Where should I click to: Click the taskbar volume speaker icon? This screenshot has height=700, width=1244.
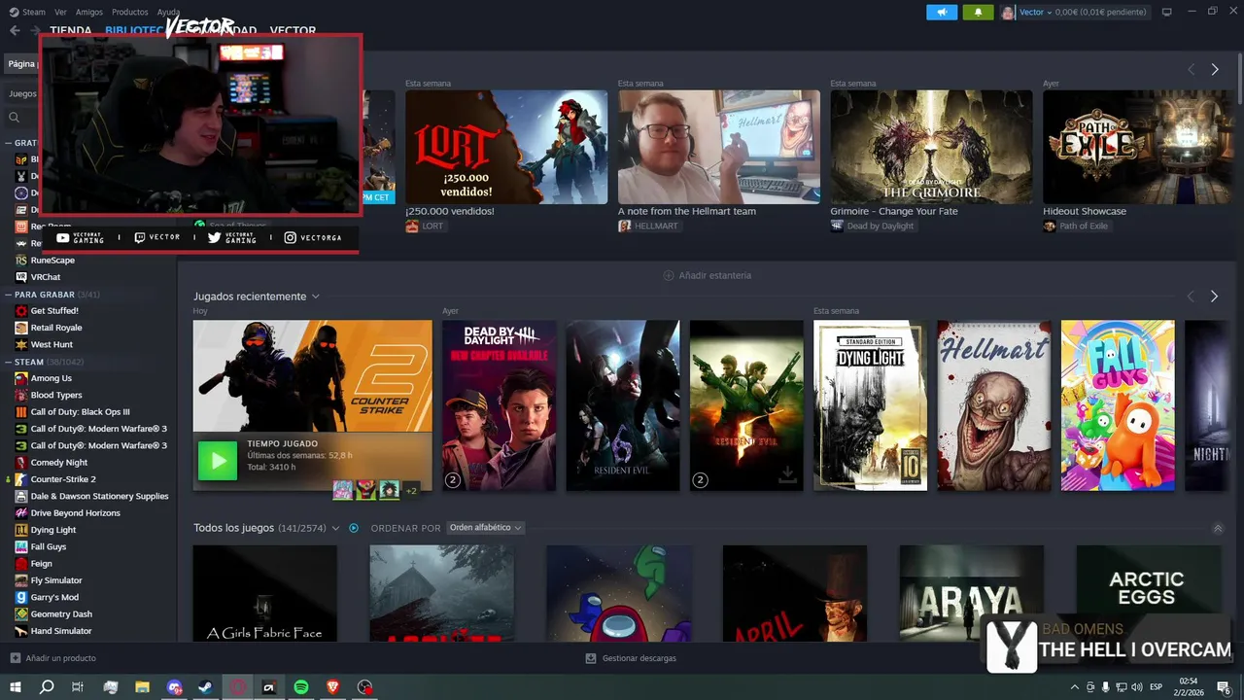(x=1138, y=687)
